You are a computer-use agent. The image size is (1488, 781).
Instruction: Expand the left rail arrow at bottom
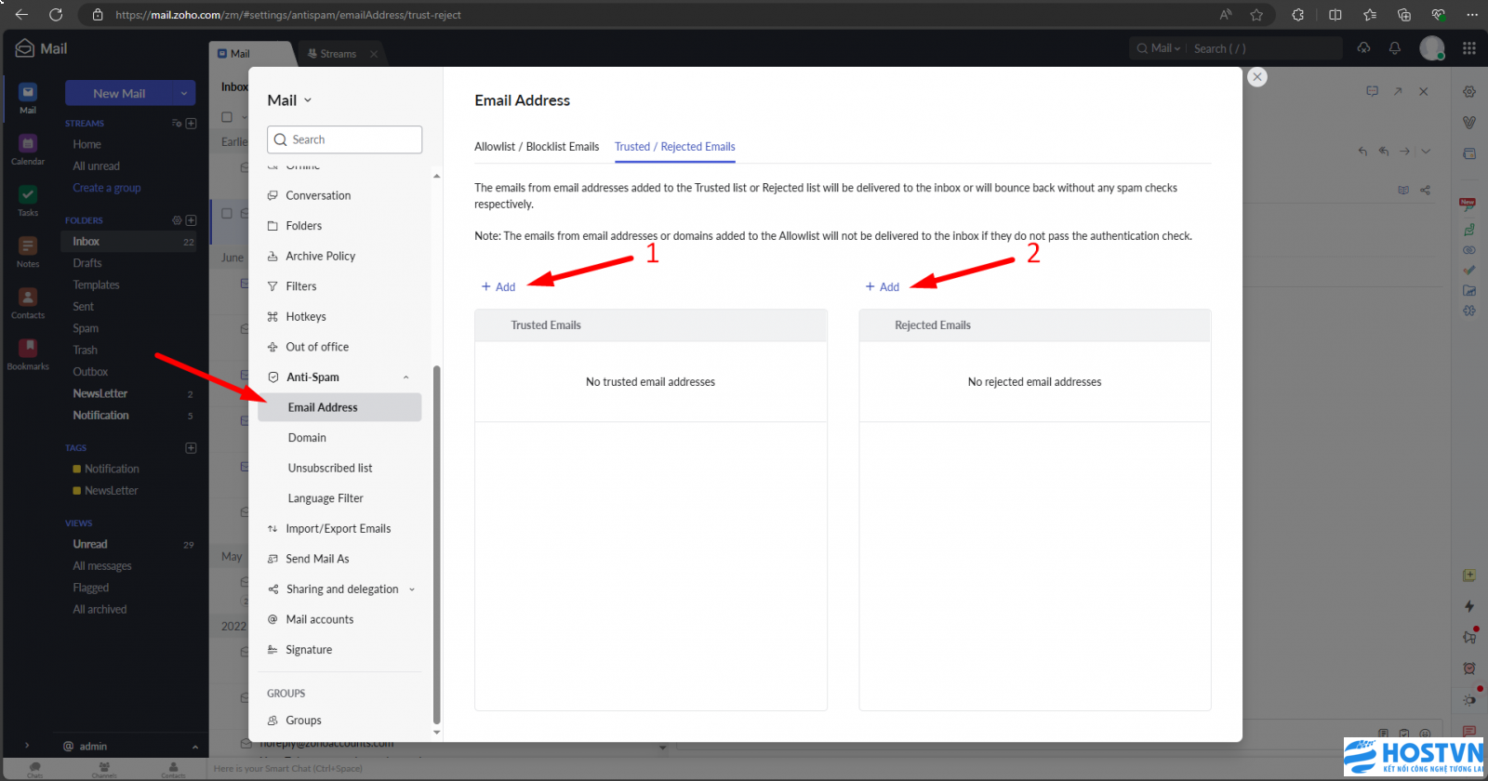[27, 746]
